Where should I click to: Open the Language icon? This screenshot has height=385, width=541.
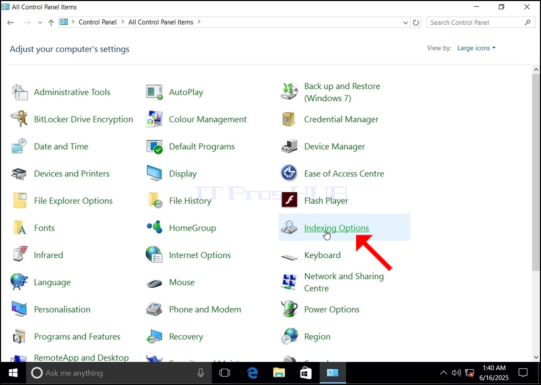point(19,282)
